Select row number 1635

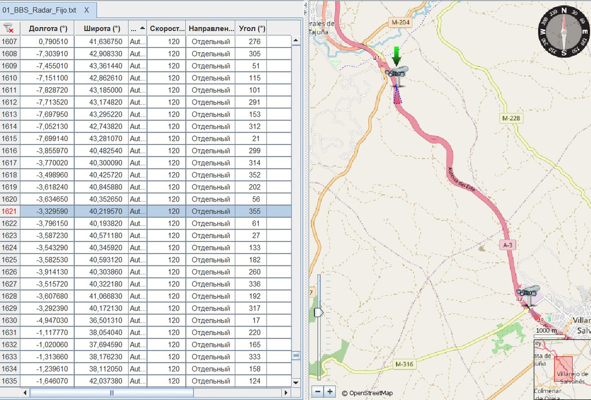[10, 381]
